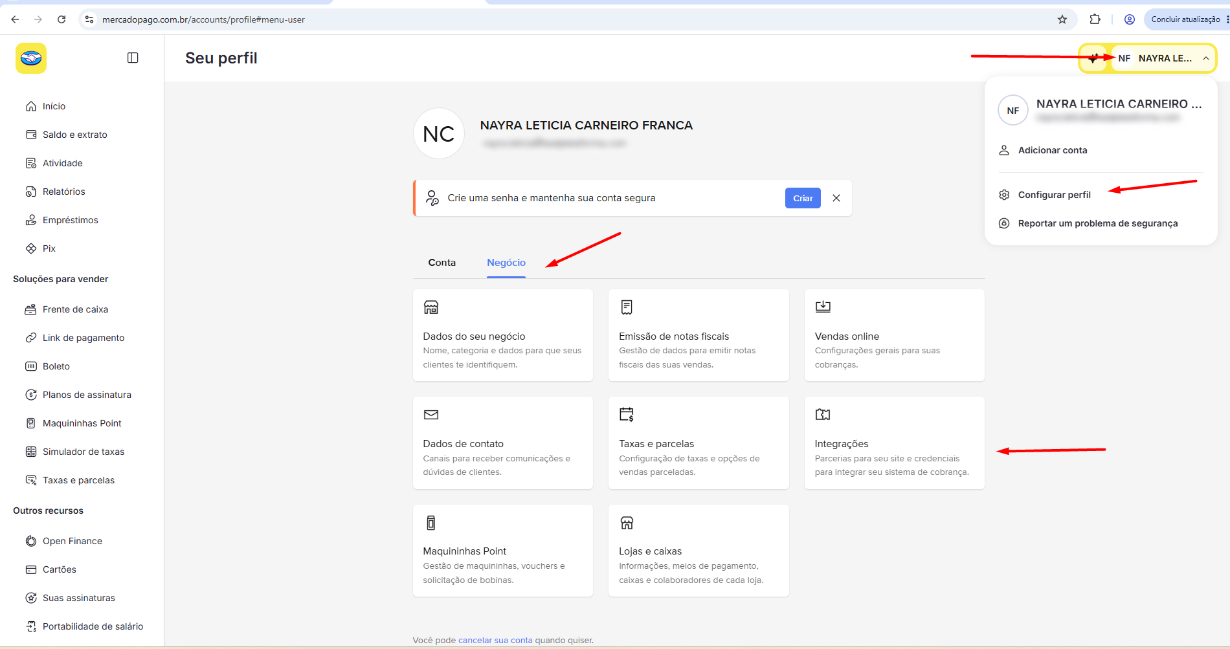Reload the page with refresh icon
This screenshot has height=649, width=1230.
(x=61, y=19)
